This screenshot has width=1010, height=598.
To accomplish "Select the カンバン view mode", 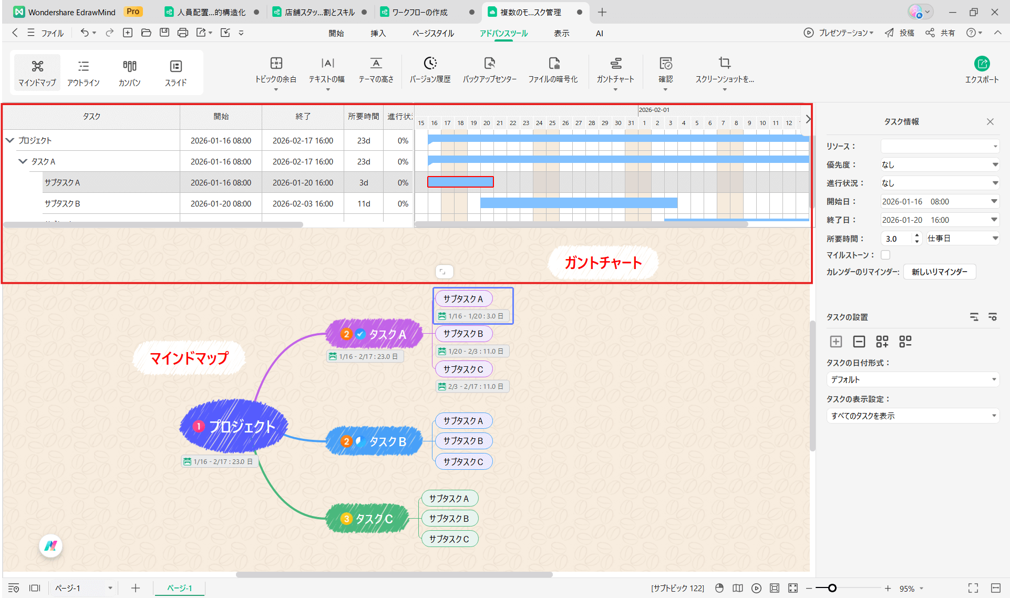I will click(129, 72).
